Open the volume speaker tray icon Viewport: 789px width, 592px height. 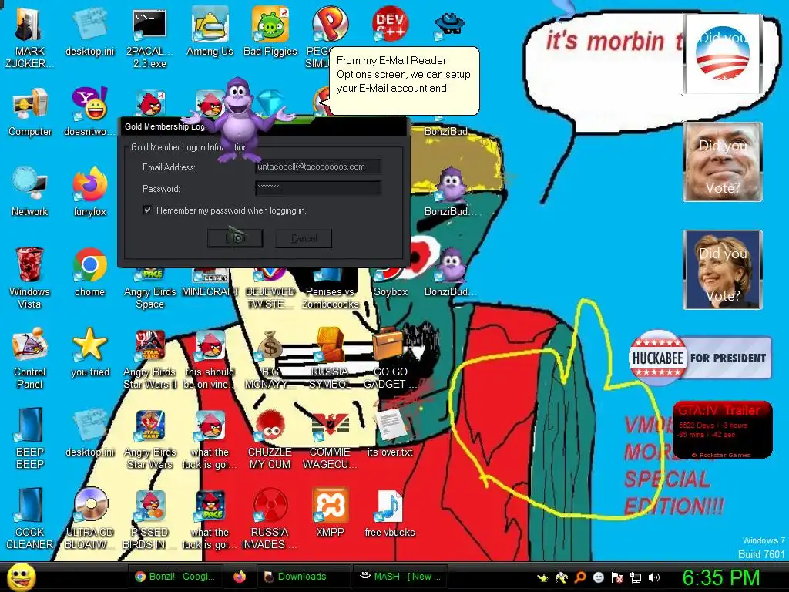click(x=653, y=577)
